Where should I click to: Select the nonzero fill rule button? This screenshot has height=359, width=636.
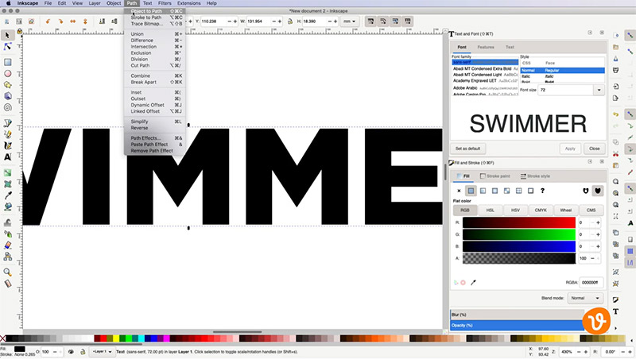(598, 191)
